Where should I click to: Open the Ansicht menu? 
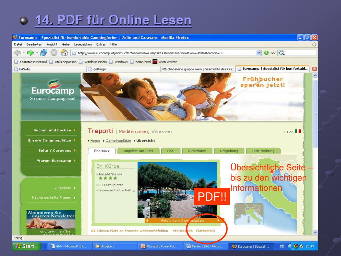point(52,44)
